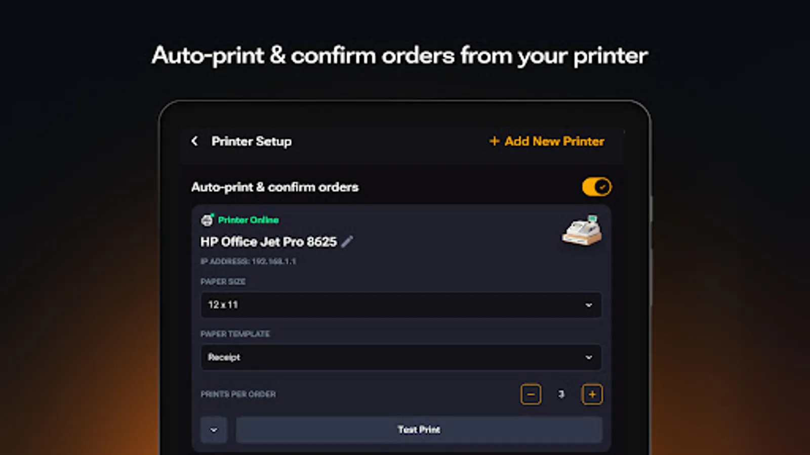Tap the plus icon to increase prints per order

tap(592, 394)
